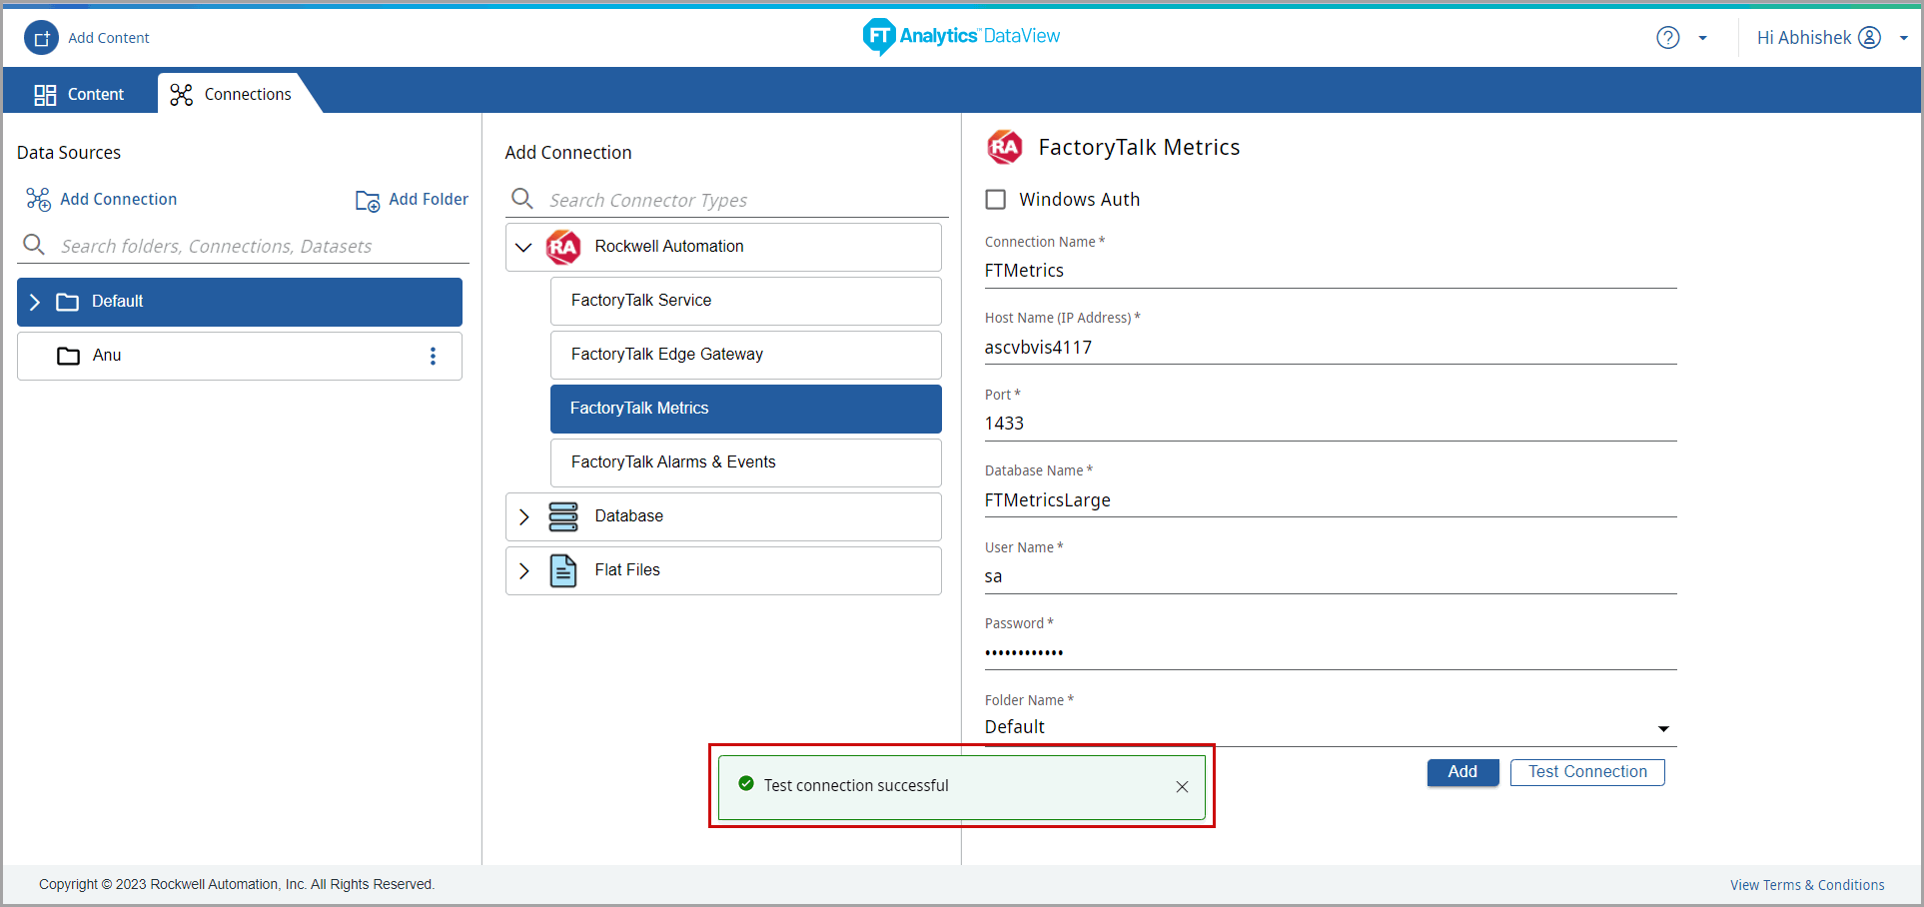The height and width of the screenshot is (907, 1924).
Task: Expand the Database connector group
Action: (x=523, y=516)
